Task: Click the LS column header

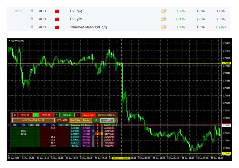Action: tap(61, 125)
